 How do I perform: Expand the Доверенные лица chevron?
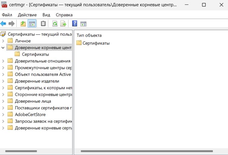3,101
